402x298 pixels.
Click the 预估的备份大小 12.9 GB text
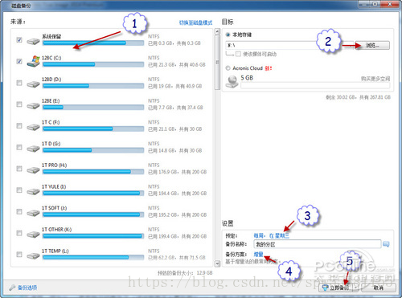[185, 273]
